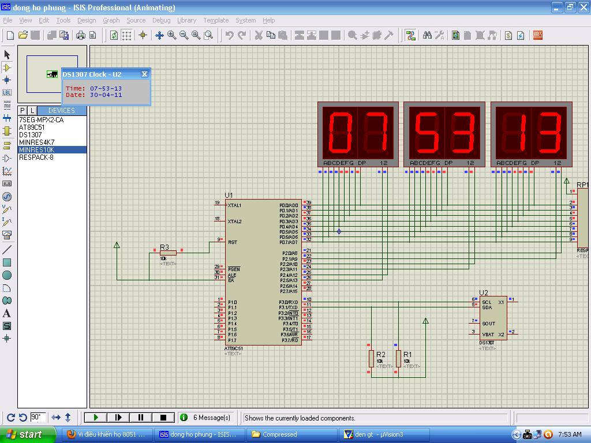The height and width of the screenshot is (443, 591).
Task: Open the ARES PCB layout icon
Action: pyautogui.click(x=538, y=35)
